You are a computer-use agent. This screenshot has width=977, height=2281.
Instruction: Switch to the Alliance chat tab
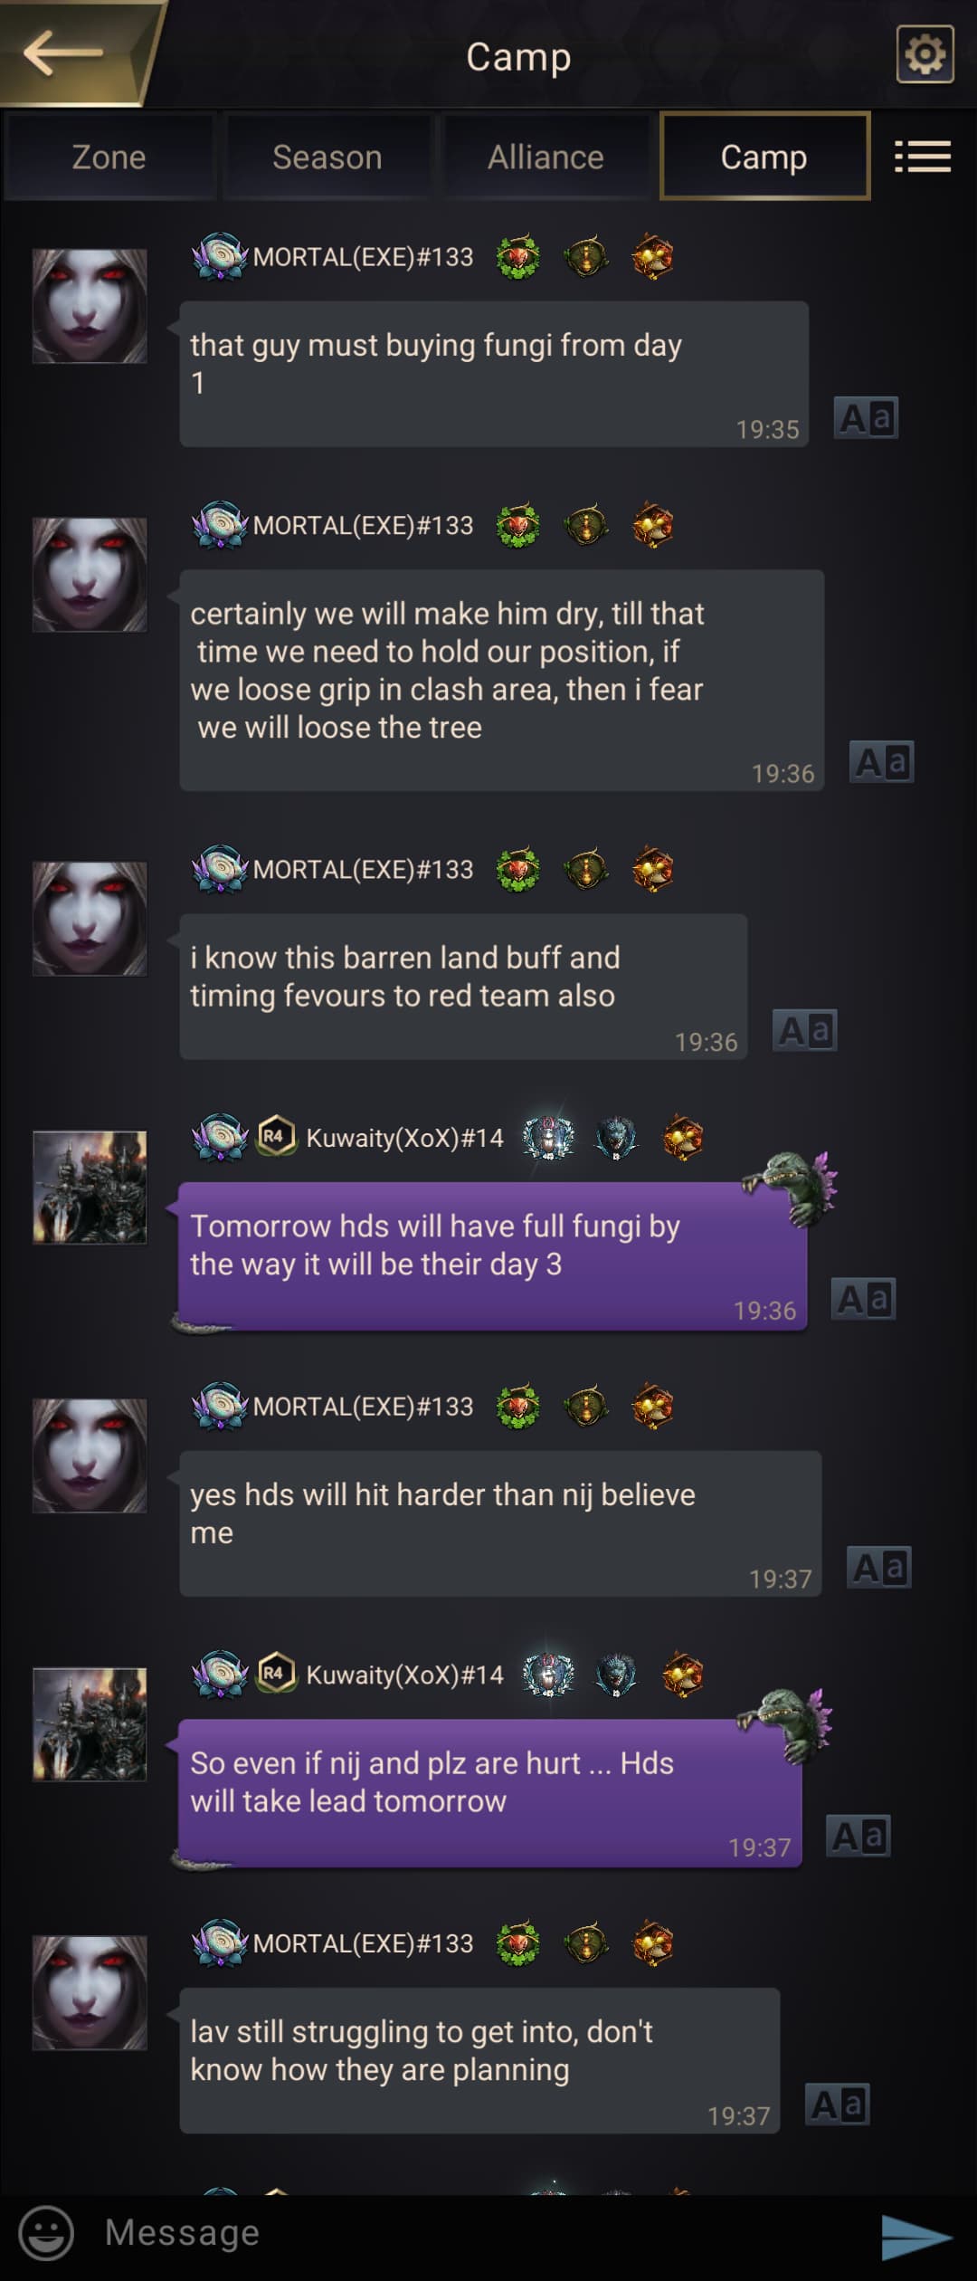click(545, 157)
